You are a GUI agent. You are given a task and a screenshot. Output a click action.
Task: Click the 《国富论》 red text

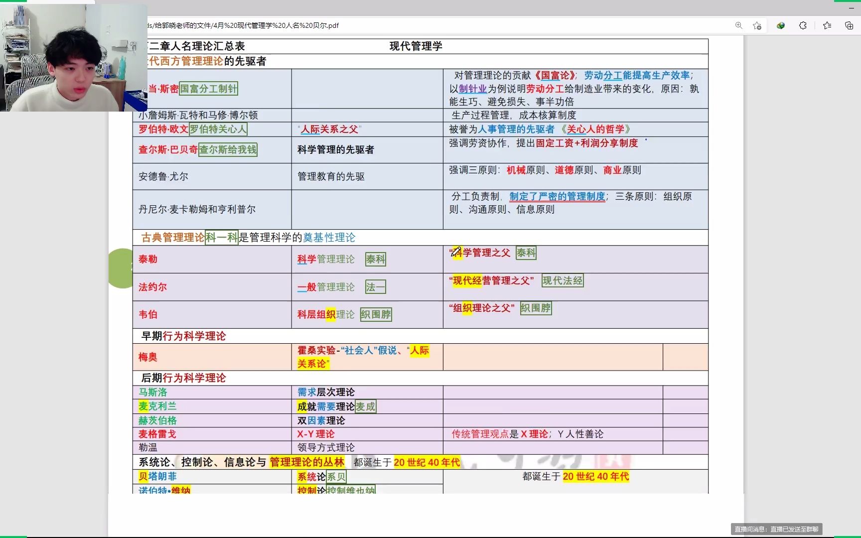pos(555,75)
